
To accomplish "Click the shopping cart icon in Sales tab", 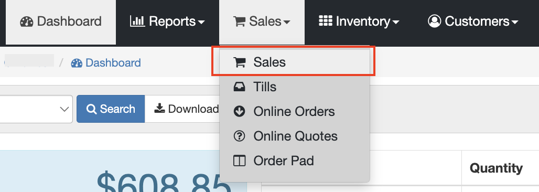I will (239, 22).
